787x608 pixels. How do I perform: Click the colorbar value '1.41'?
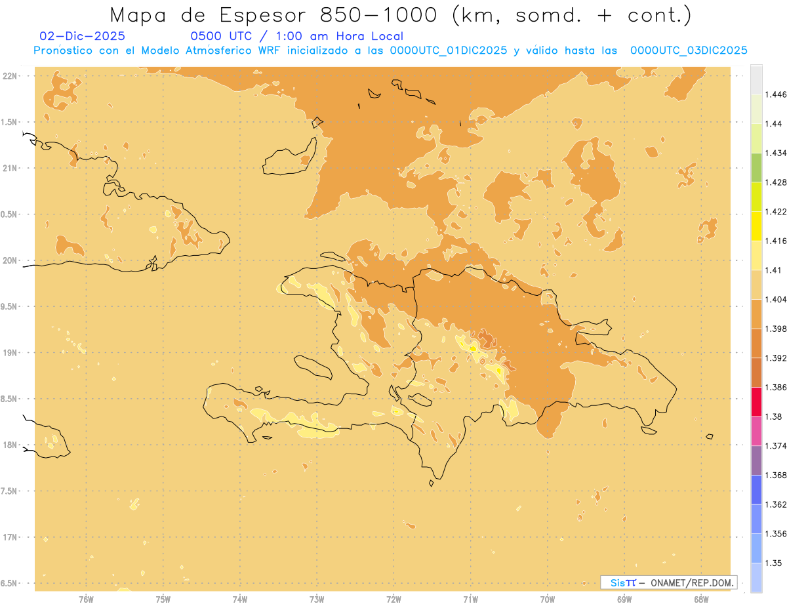[x=774, y=270]
